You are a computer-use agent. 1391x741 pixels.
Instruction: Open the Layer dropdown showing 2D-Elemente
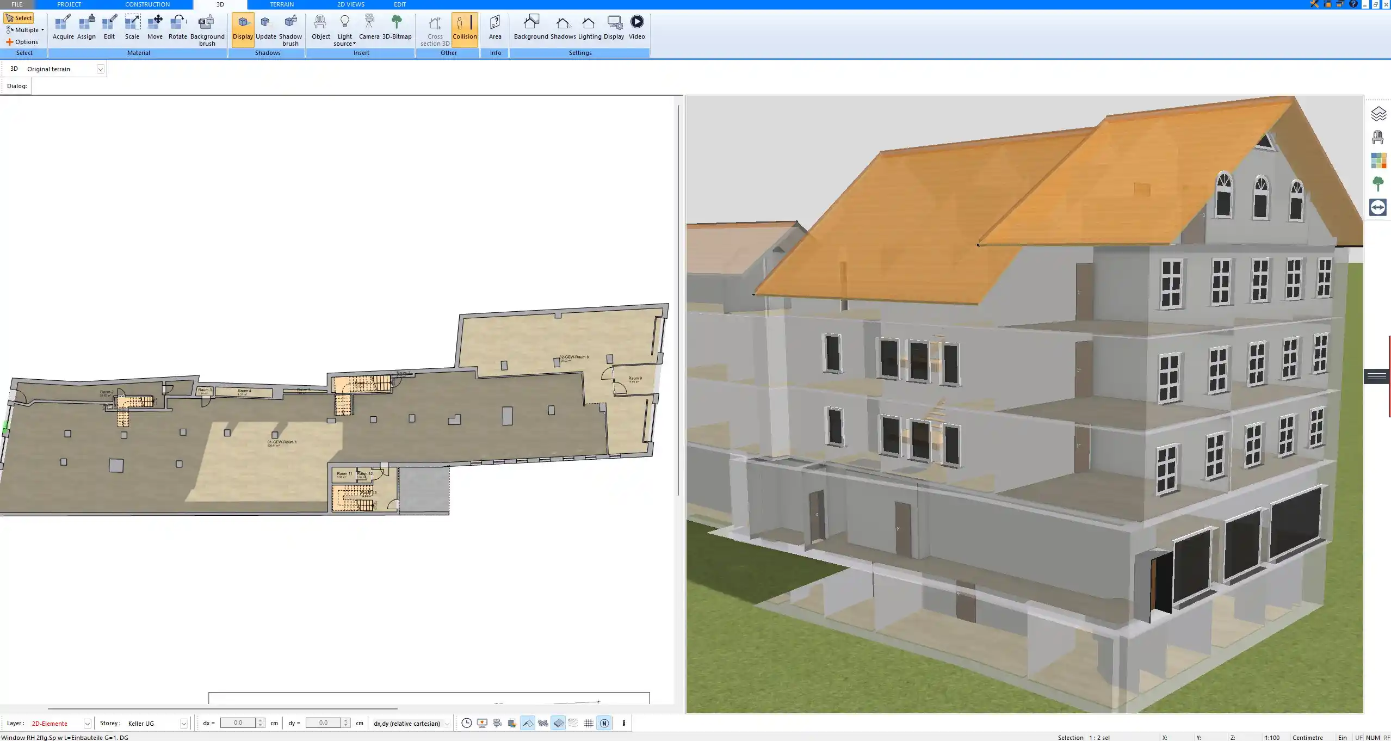tap(87, 723)
